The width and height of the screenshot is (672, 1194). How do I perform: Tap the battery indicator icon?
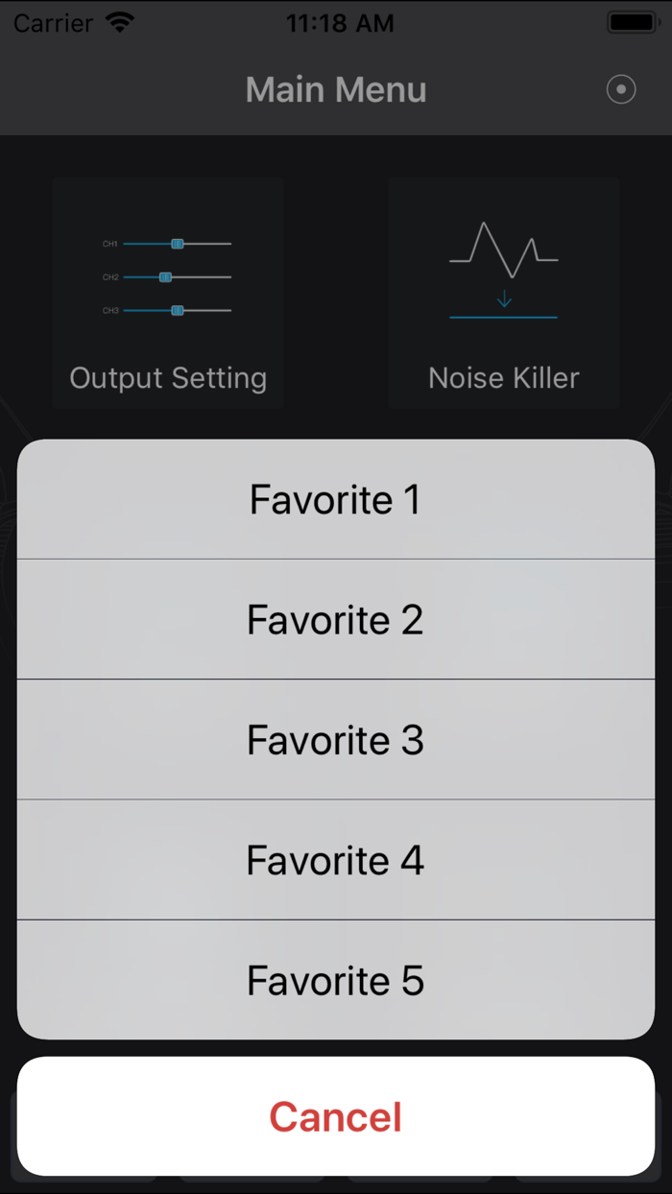point(634,23)
